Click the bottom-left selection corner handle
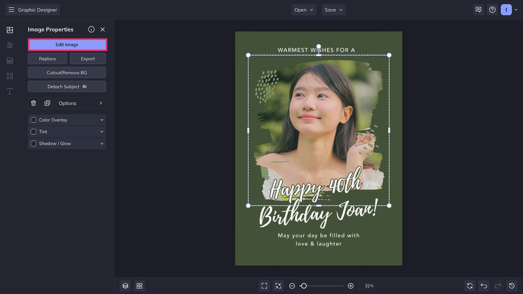 [248, 205]
